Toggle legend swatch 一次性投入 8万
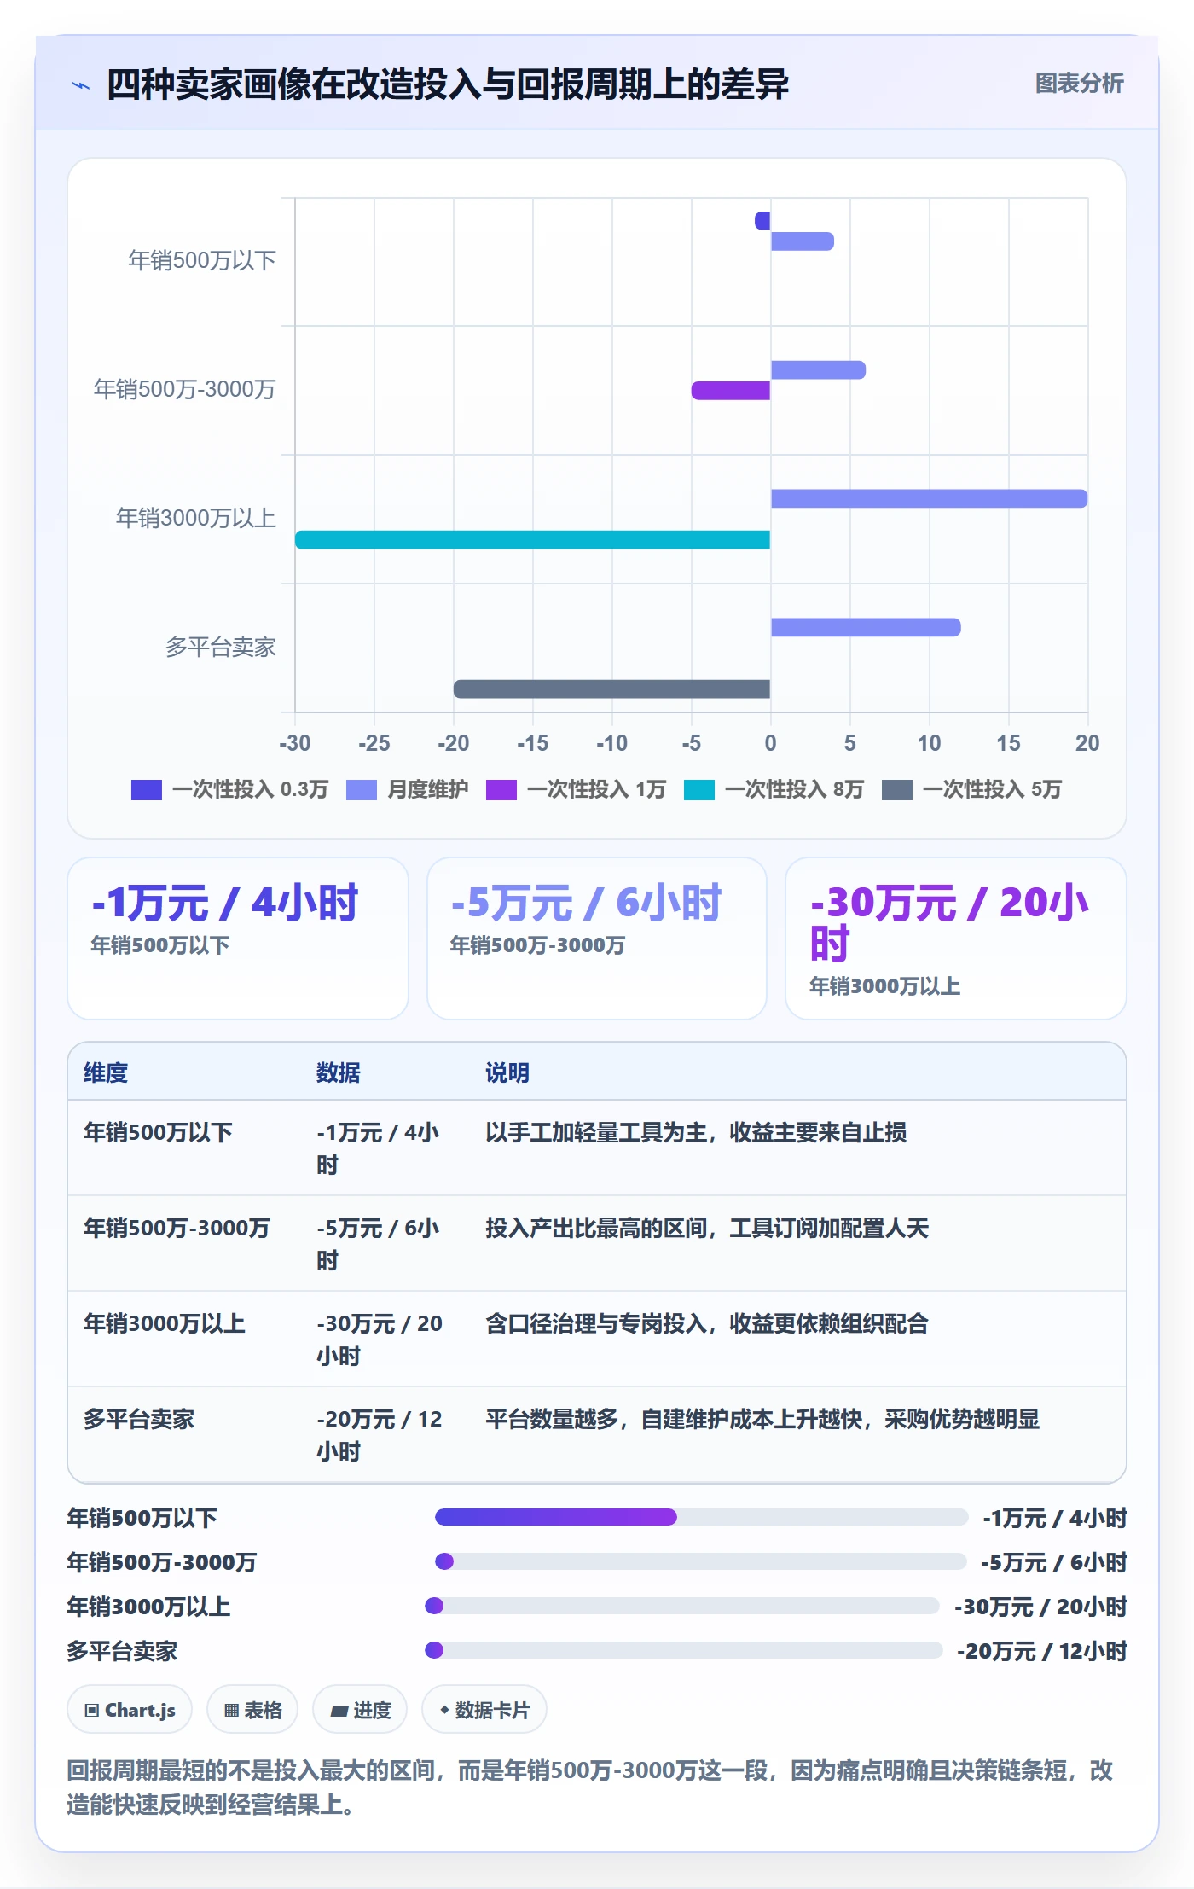Viewport: 1194px width, 1889px height. [x=699, y=790]
